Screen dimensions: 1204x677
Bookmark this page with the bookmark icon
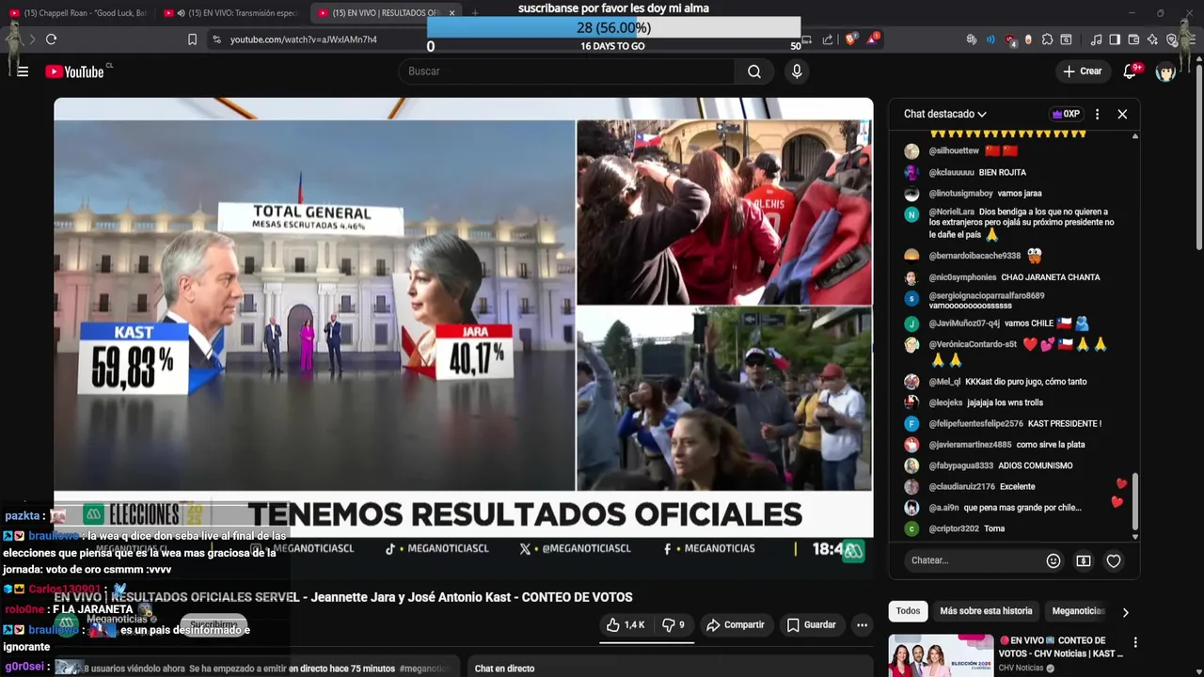(x=192, y=39)
